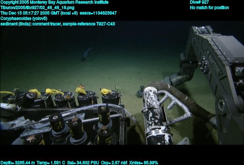Click the 'No match for position' message
Image resolution: width=244 pixels, height=165 pixels.
209,7
